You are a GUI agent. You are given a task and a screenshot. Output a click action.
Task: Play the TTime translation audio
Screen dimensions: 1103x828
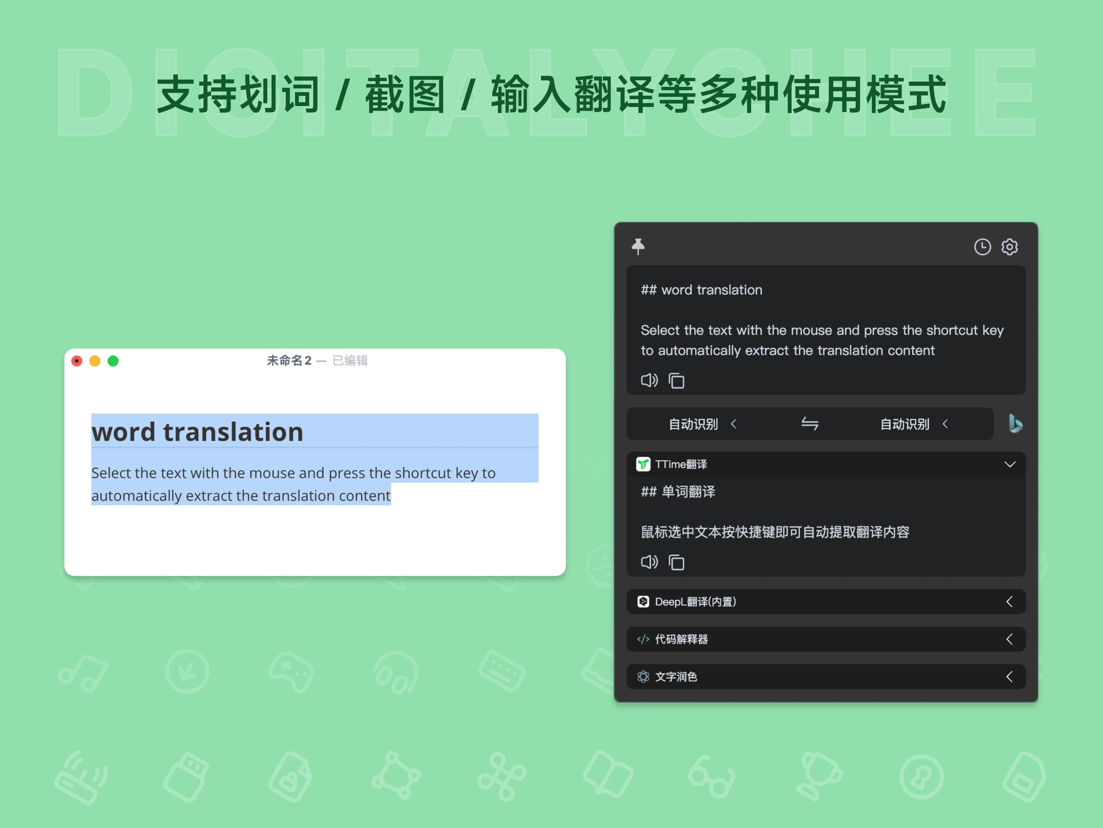click(x=649, y=562)
